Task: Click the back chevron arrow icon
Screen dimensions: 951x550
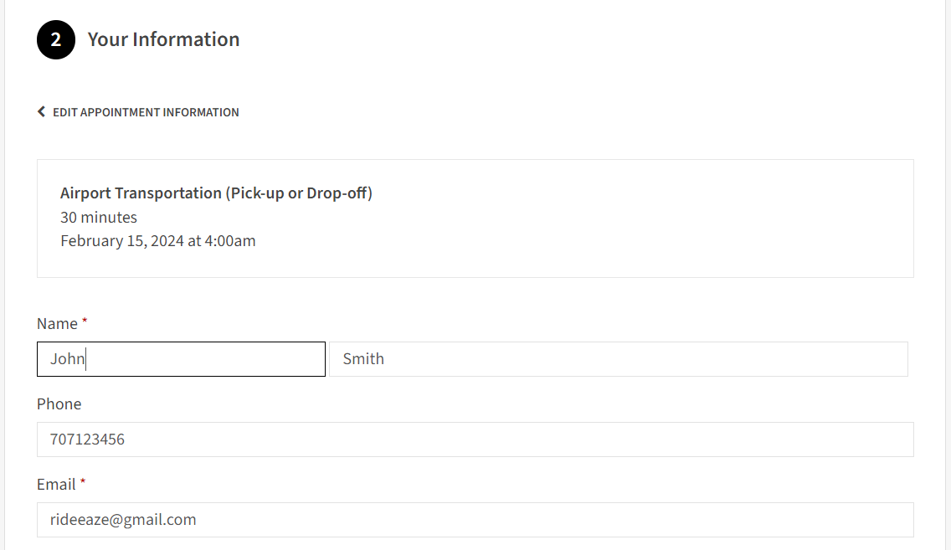Action: coord(41,112)
